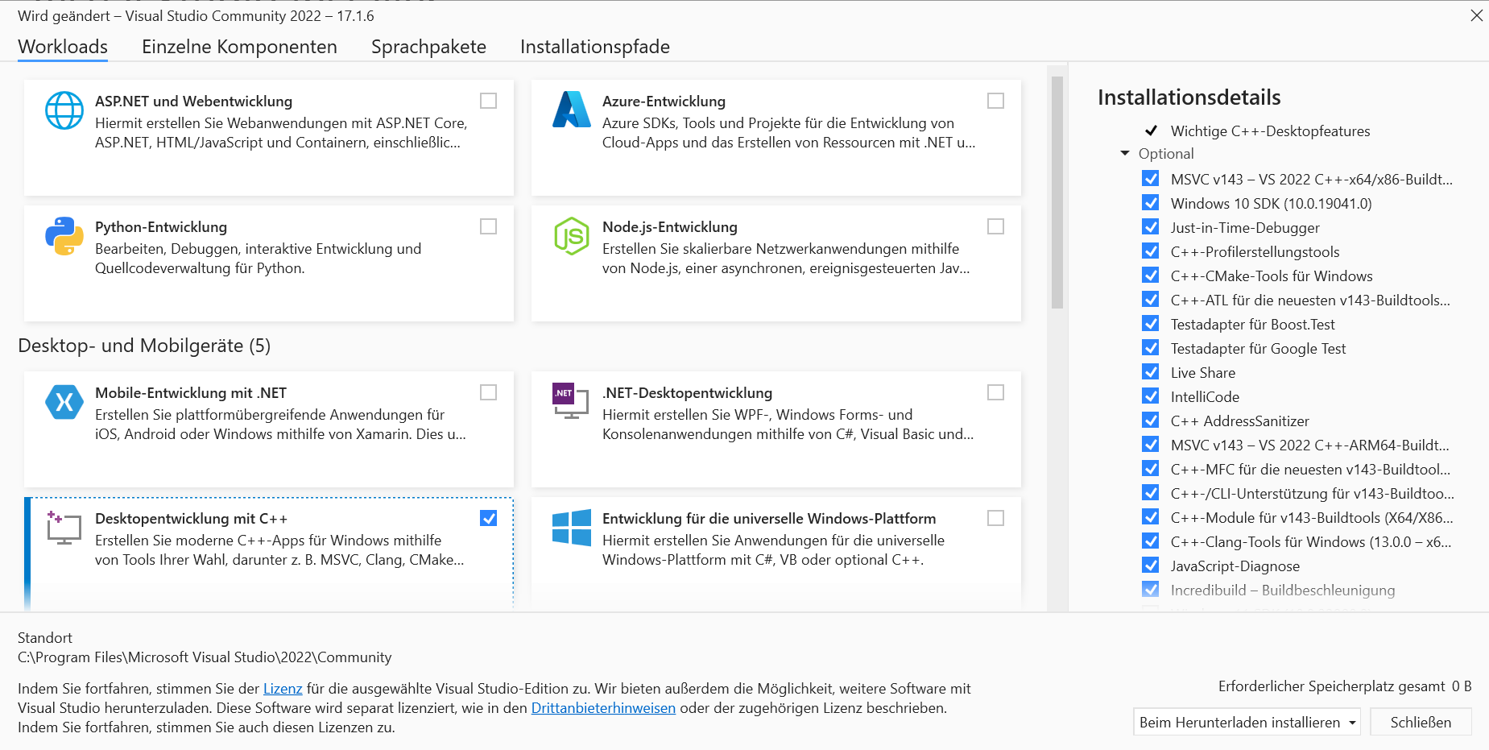Open the Beim Herunterladen installieren dropdown
This screenshot has height=750, width=1489.
click(x=1247, y=722)
